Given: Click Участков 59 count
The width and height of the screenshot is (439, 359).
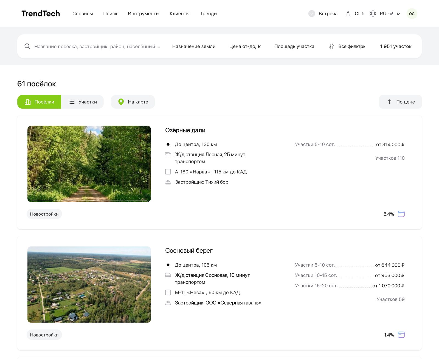Looking at the screenshot, I should [x=390, y=299].
